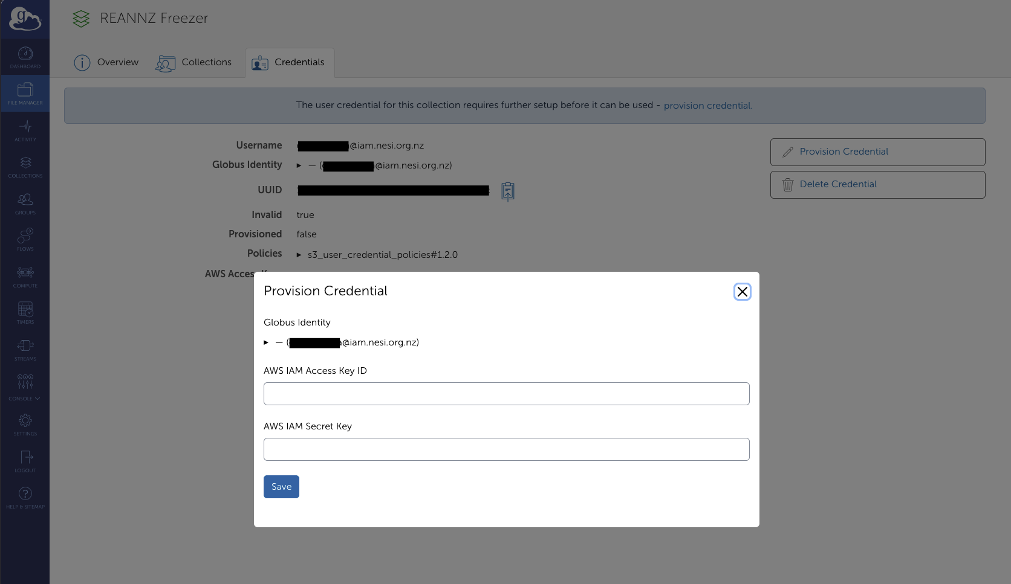Open Flows in the sidebar

click(25, 240)
